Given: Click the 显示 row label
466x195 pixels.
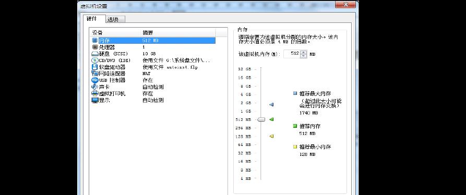Looking at the screenshot, I should tap(104, 100).
